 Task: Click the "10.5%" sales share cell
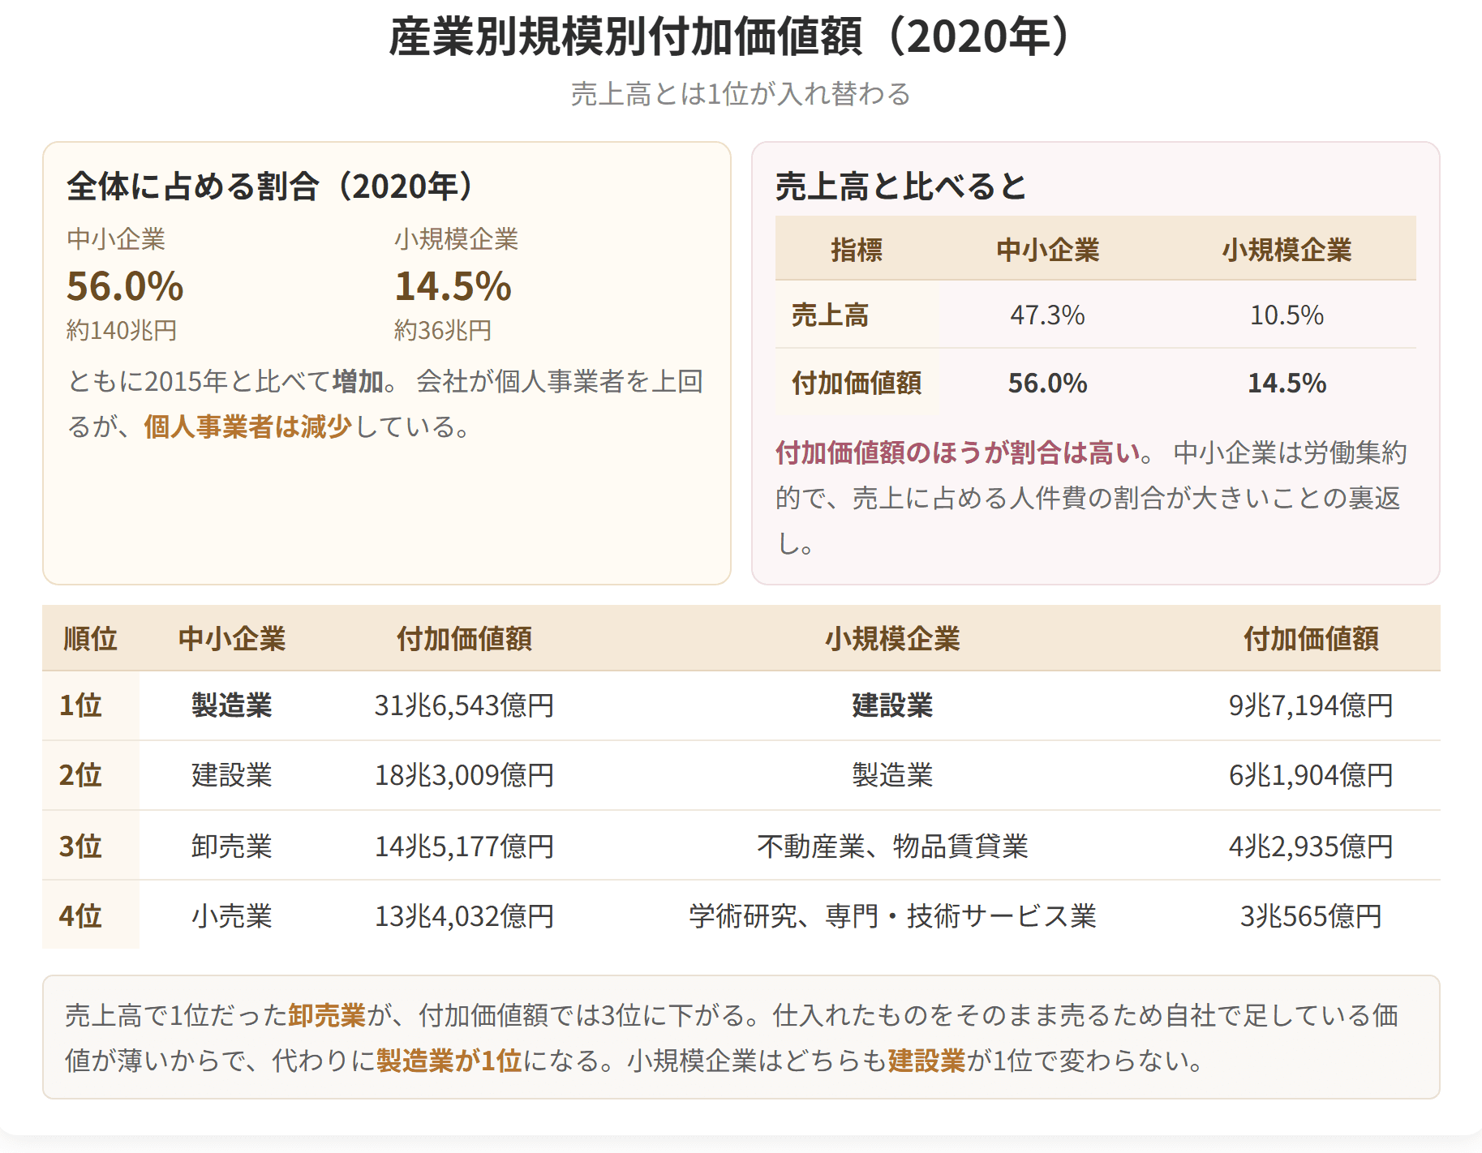click(x=1287, y=315)
